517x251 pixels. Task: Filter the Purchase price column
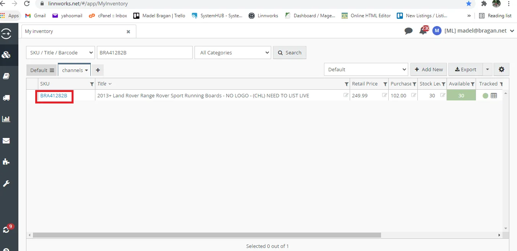coord(414,84)
